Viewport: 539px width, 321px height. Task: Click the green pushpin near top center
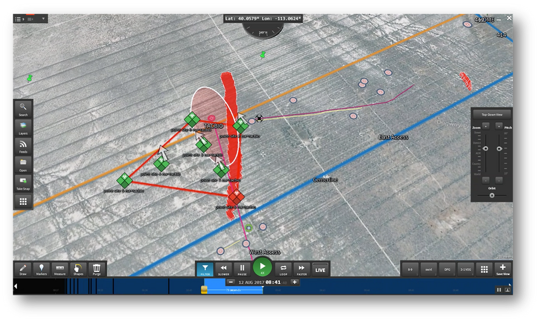pos(263,54)
